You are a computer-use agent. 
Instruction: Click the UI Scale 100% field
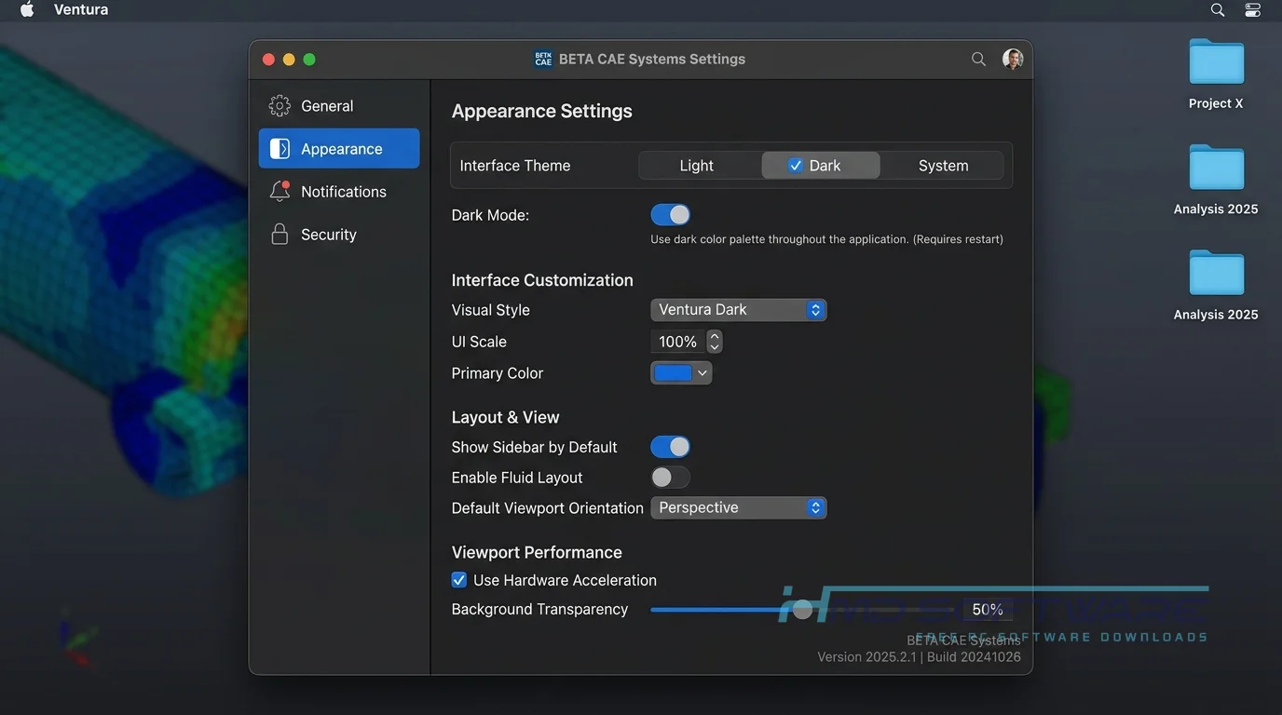point(678,342)
